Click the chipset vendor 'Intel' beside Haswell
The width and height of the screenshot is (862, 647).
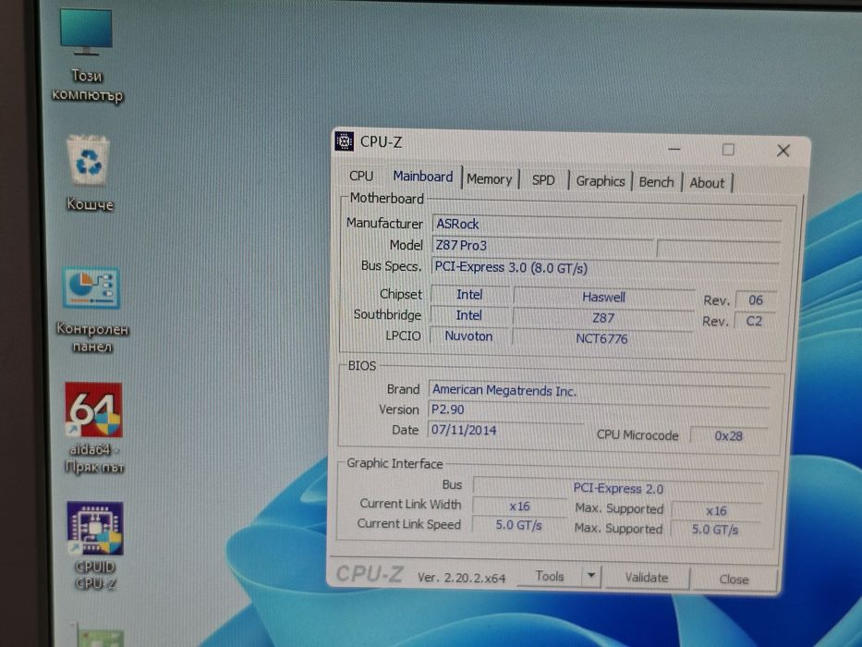click(469, 295)
